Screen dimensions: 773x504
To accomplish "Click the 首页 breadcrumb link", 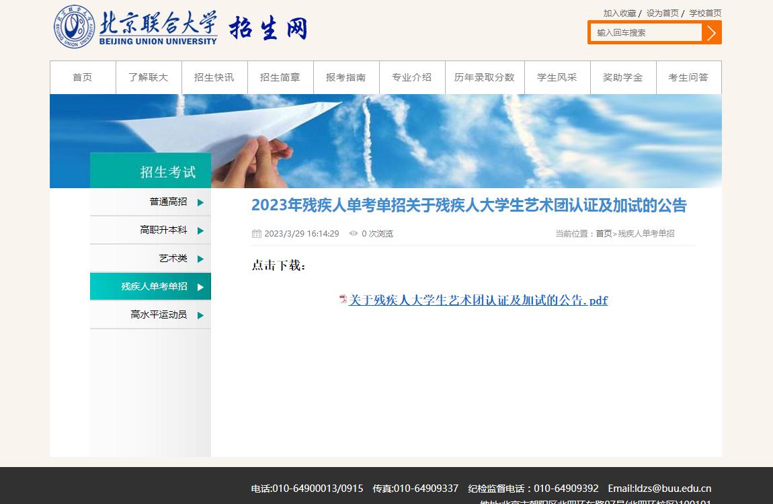I will (604, 234).
